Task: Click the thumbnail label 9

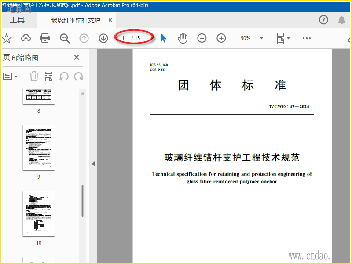Action: (x=39, y=177)
